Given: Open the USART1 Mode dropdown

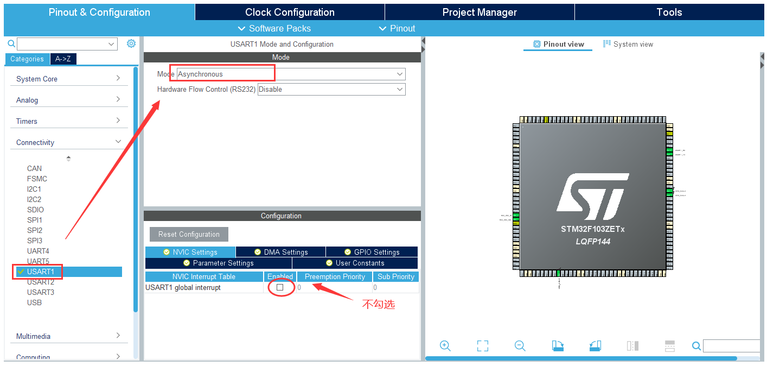Looking at the screenshot, I should tap(291, 74).
